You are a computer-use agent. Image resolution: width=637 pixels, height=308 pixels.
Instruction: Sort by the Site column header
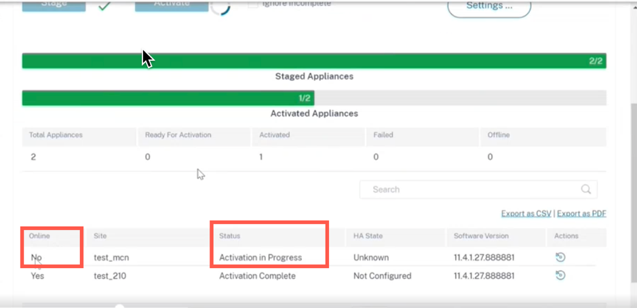click(x=100, y=235)
